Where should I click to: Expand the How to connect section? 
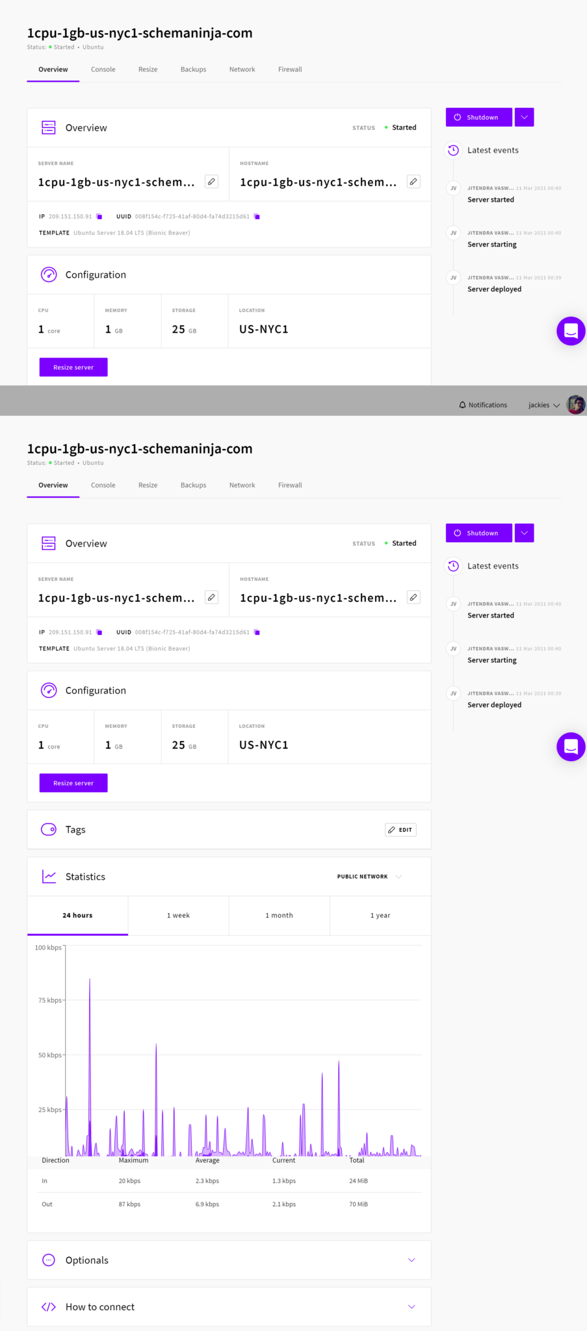[411, 1307]
